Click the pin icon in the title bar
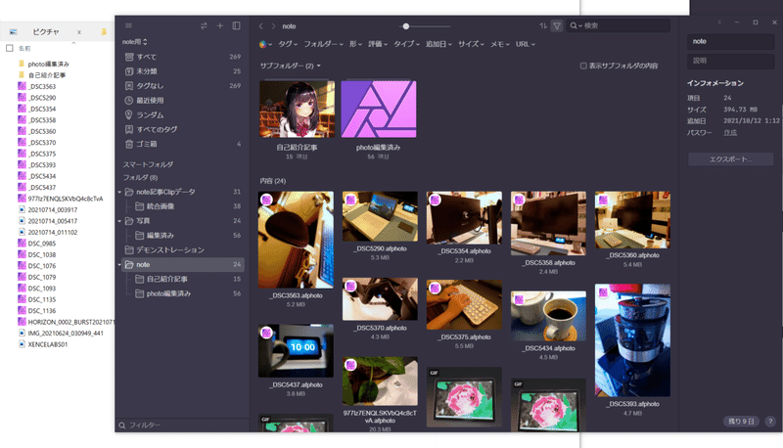The height and width of the screenshot is (448, 783). pos(719,22)
